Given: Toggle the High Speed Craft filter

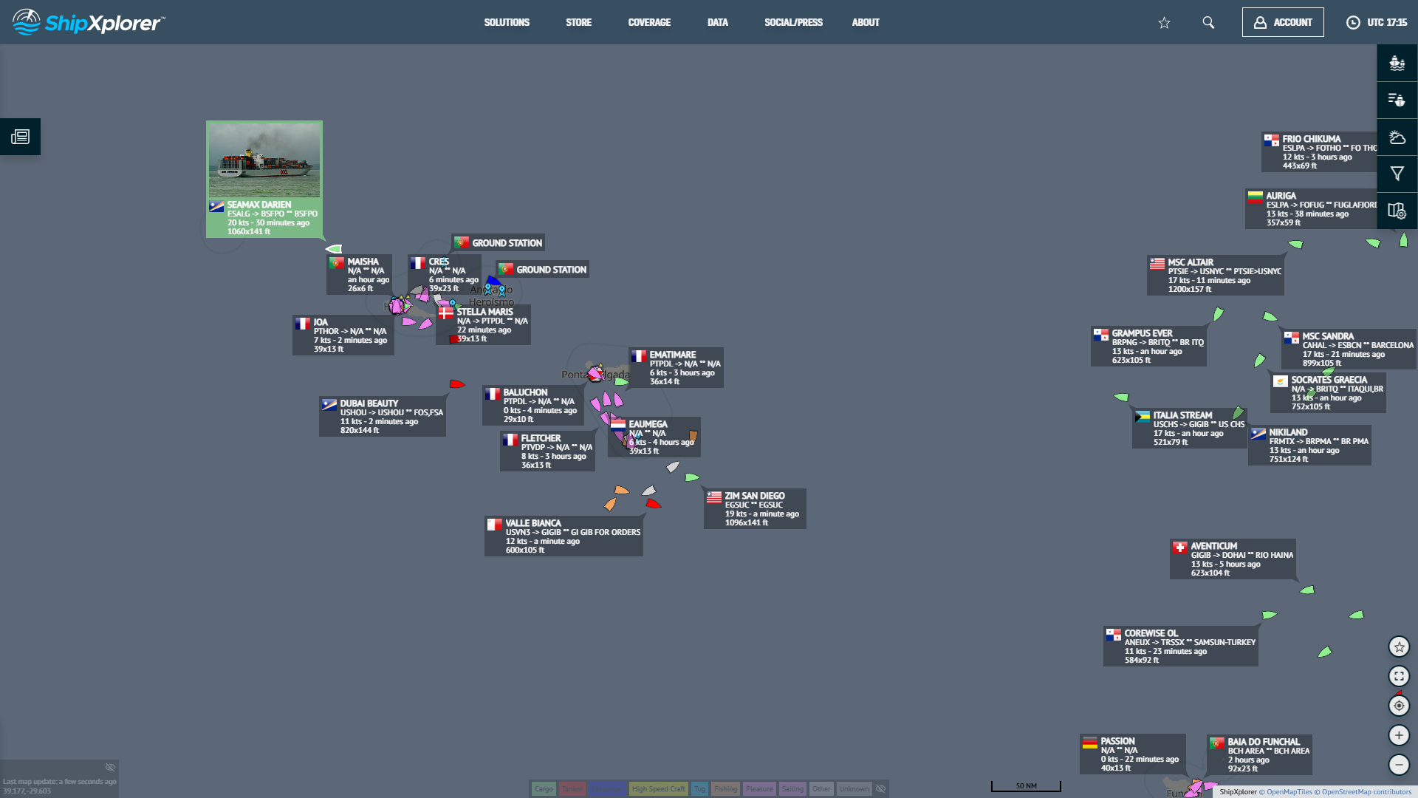Looking at the screenshot, I should (658, 789).
